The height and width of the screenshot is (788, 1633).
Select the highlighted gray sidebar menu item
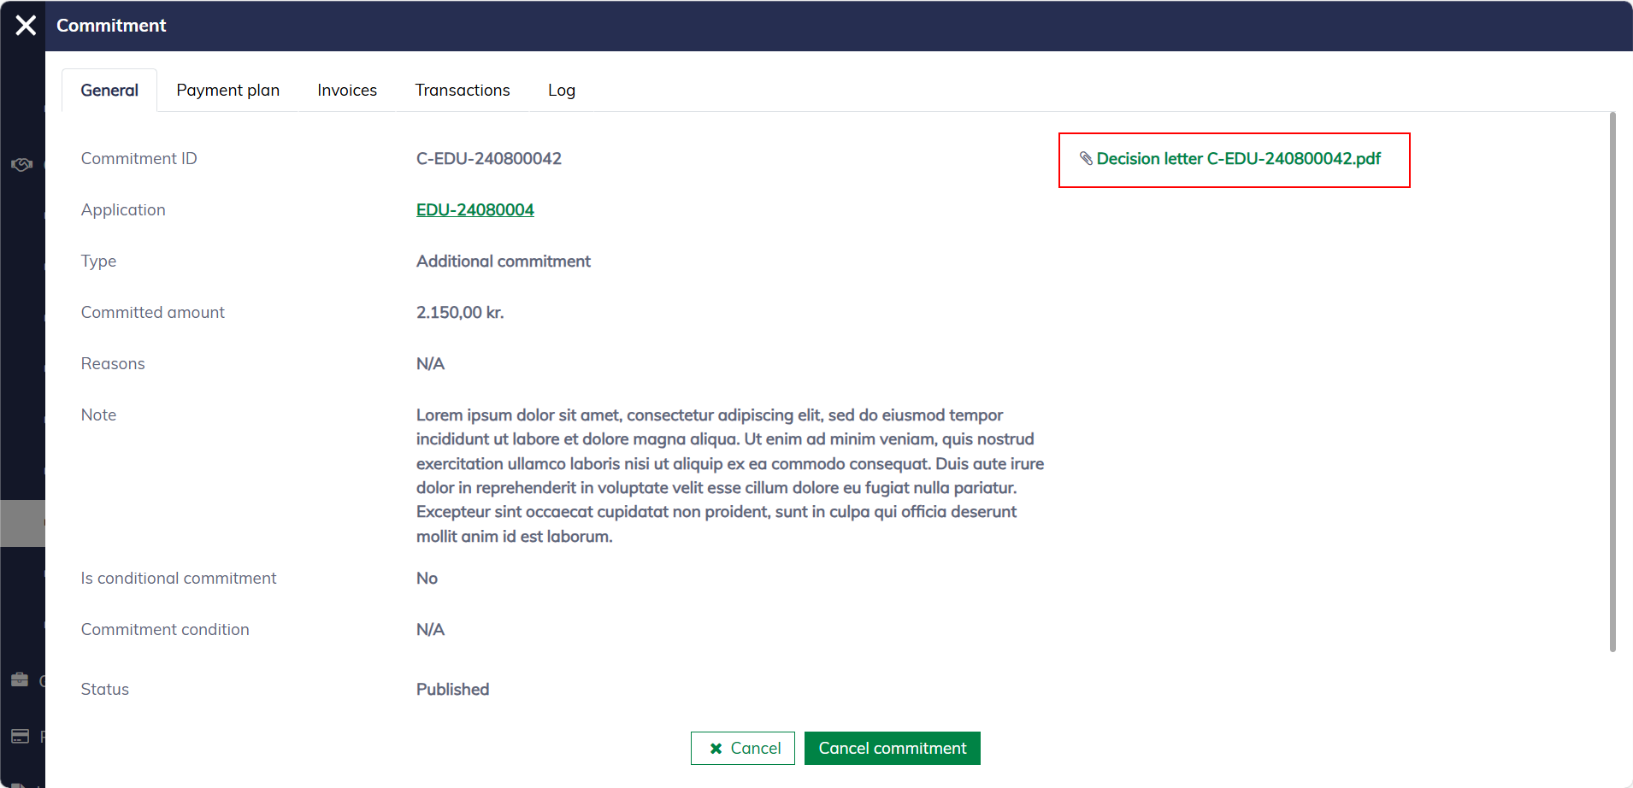pyautogui.click(x=22, y=523)
